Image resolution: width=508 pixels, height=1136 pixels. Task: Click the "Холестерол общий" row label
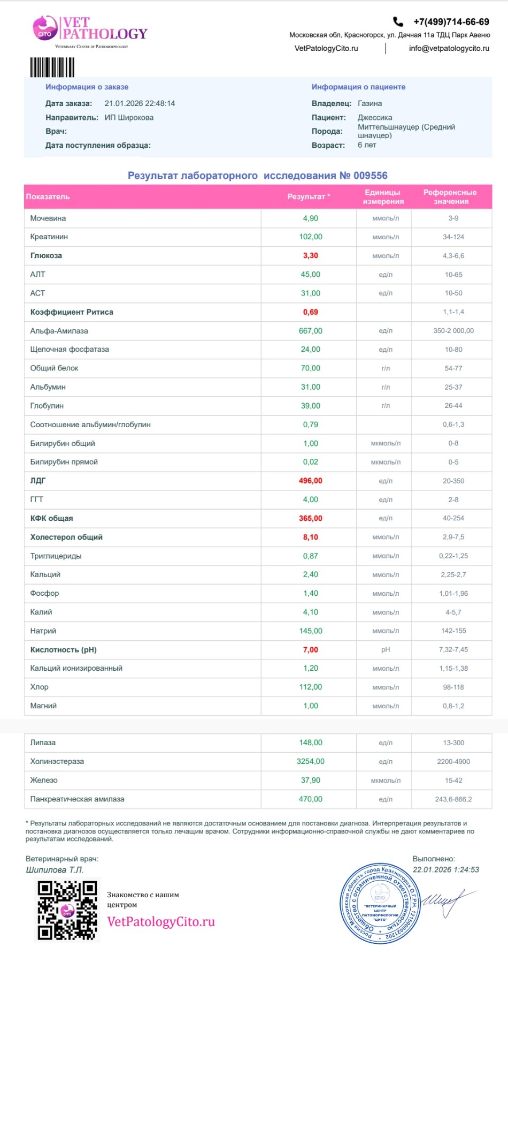pyautogui.click(x=66, y=537)
